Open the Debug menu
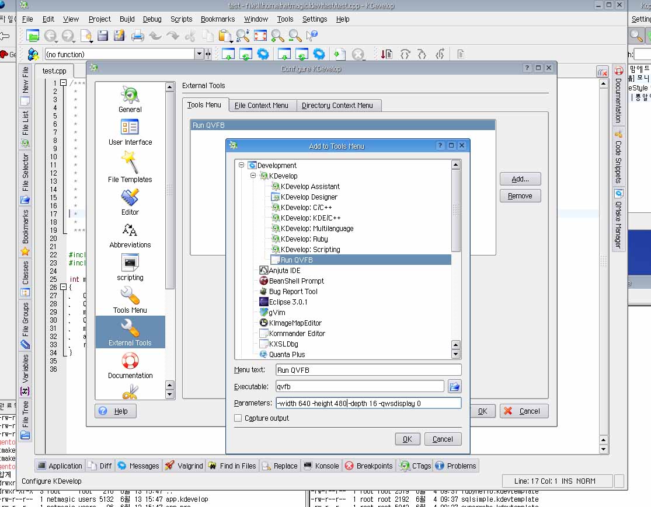 (x=152, y=19)
